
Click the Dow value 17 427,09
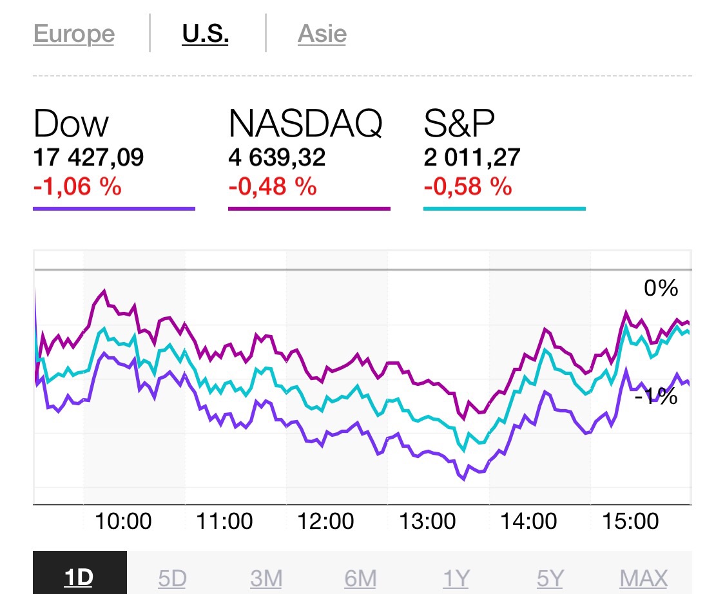tap(88, 157)
